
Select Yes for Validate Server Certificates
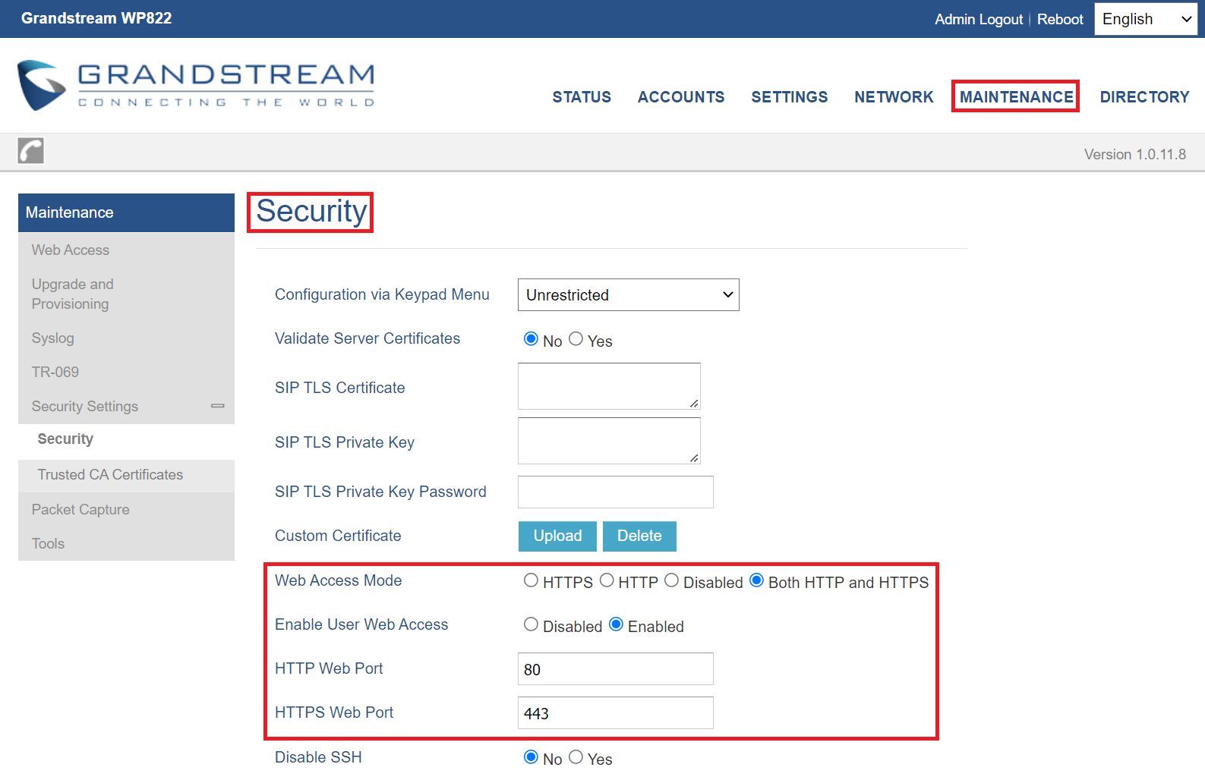(x=576, y=339)
